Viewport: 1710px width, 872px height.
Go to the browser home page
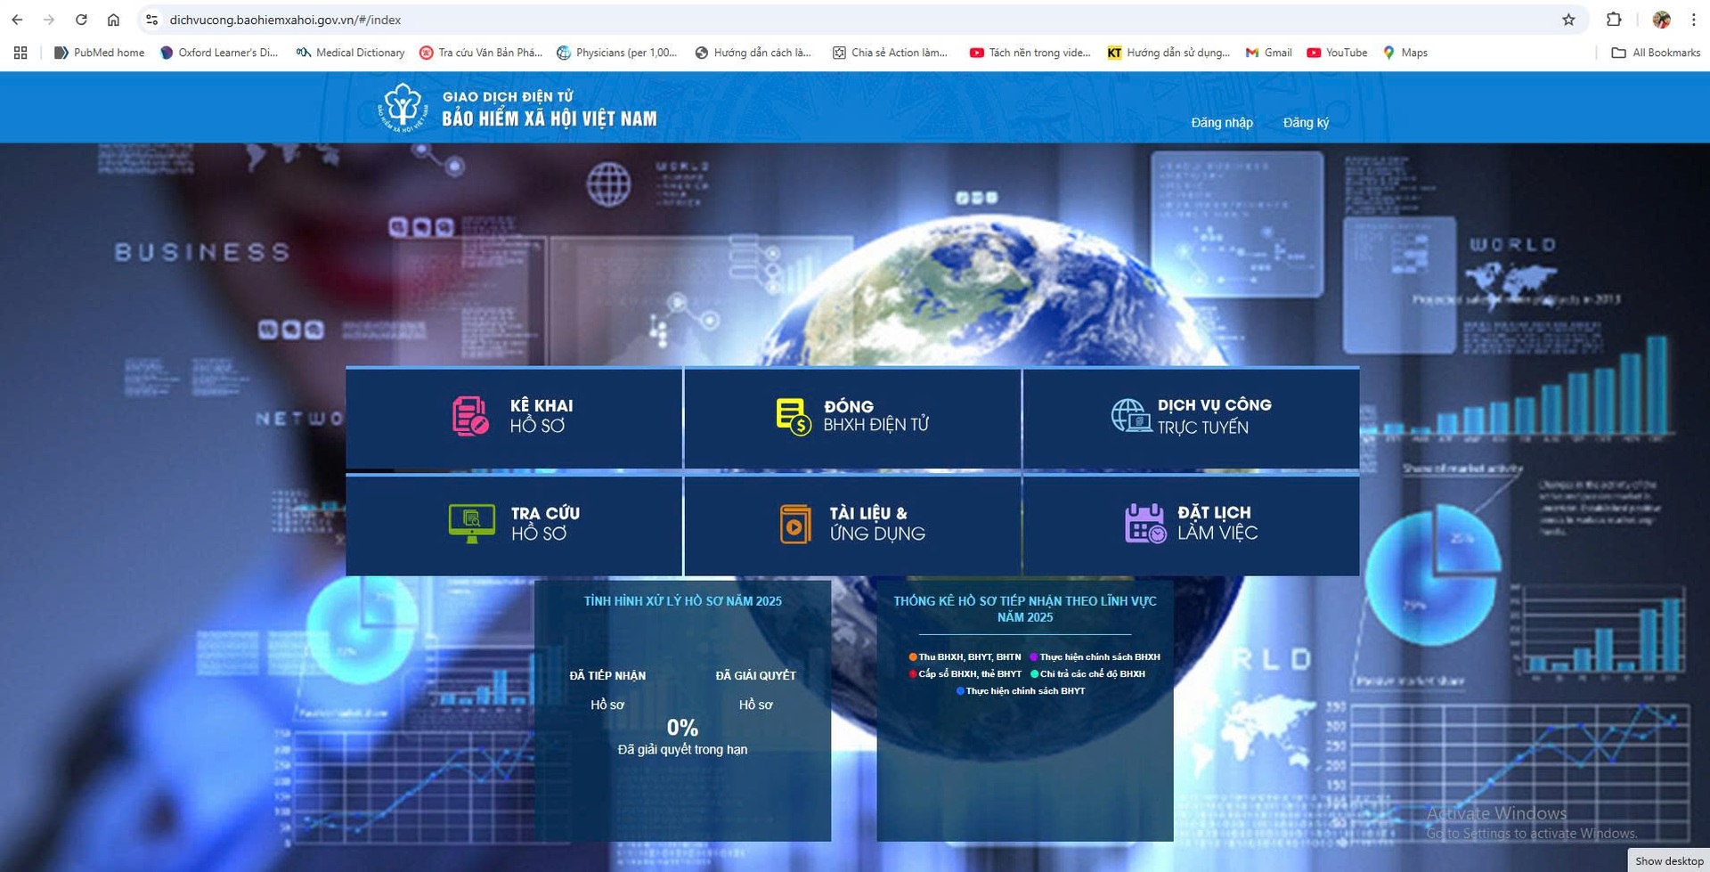[113, 20]
